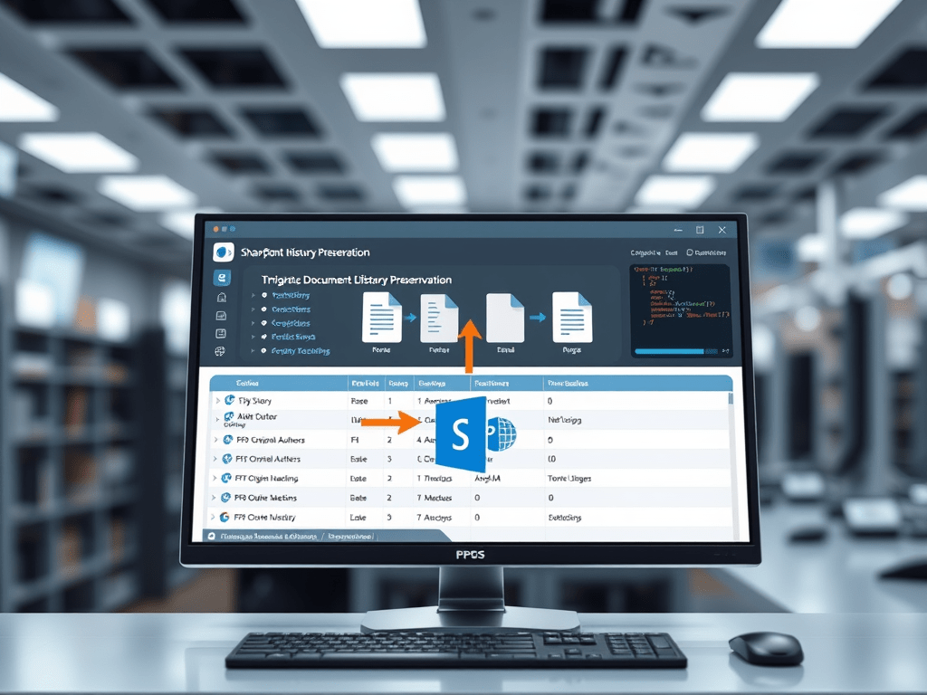This screenshot has width=927, height=695.
Task: Expand the chevron on the Alive Outer row
Action: pyautogui.click(x=217, y=418)
